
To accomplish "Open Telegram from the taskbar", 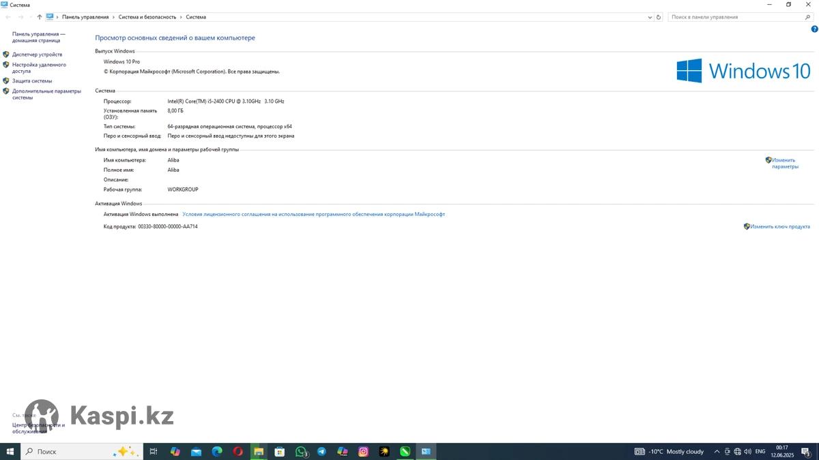I will 321,451.
